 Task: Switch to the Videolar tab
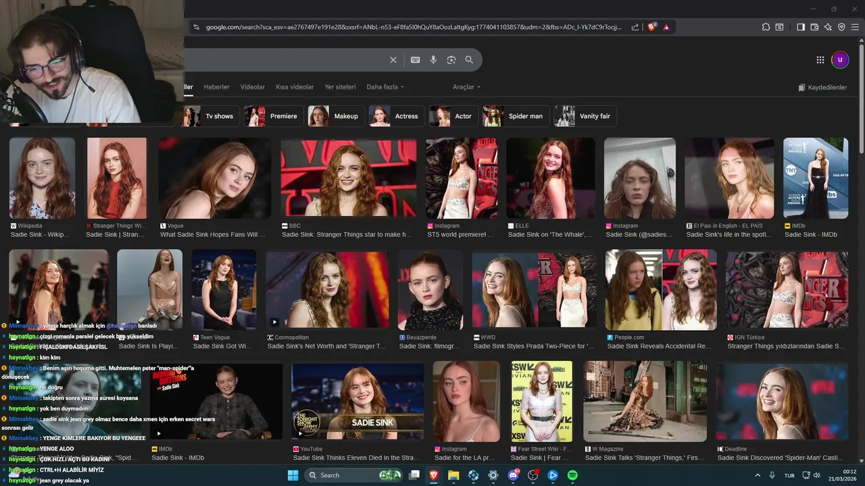[x=253, y=87]
